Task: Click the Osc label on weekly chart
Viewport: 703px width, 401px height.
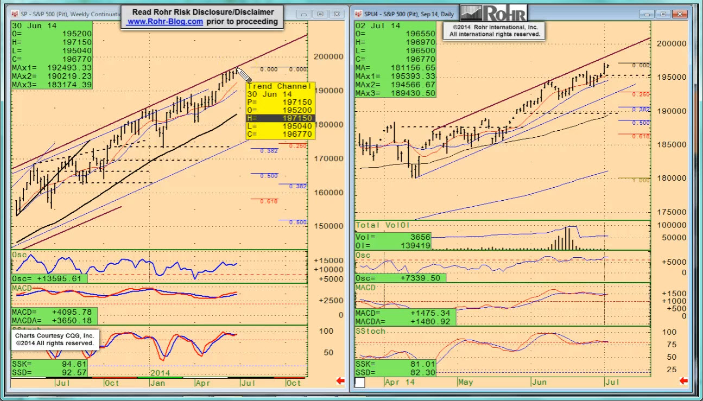Action: (20, 255)
